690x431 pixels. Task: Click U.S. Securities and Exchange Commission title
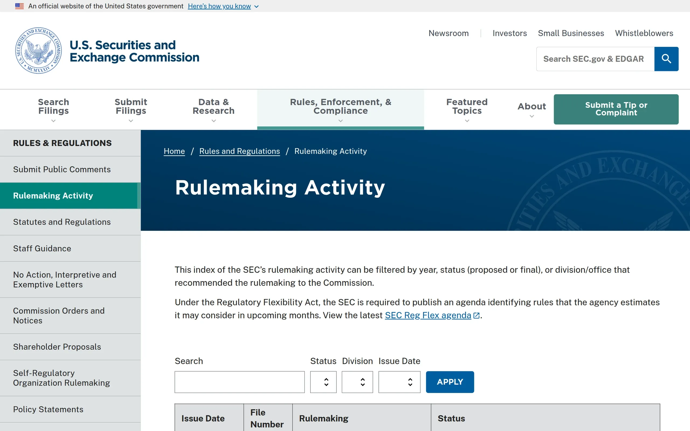134,51
